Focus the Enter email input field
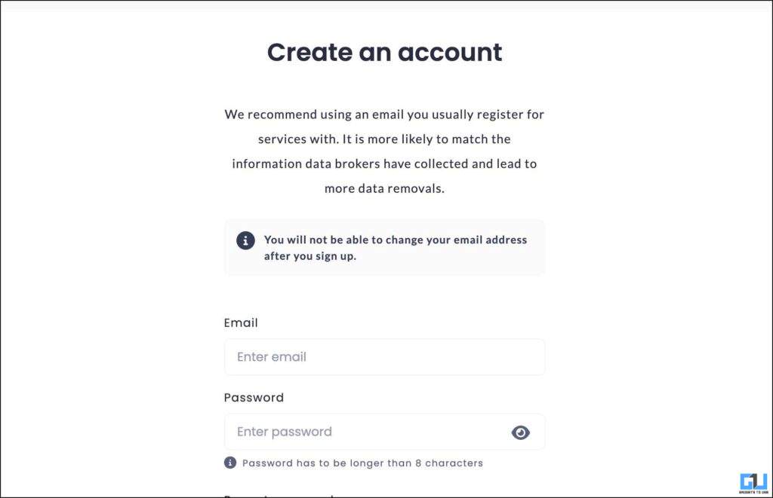The image size is (773, 498). pos(384,357)
